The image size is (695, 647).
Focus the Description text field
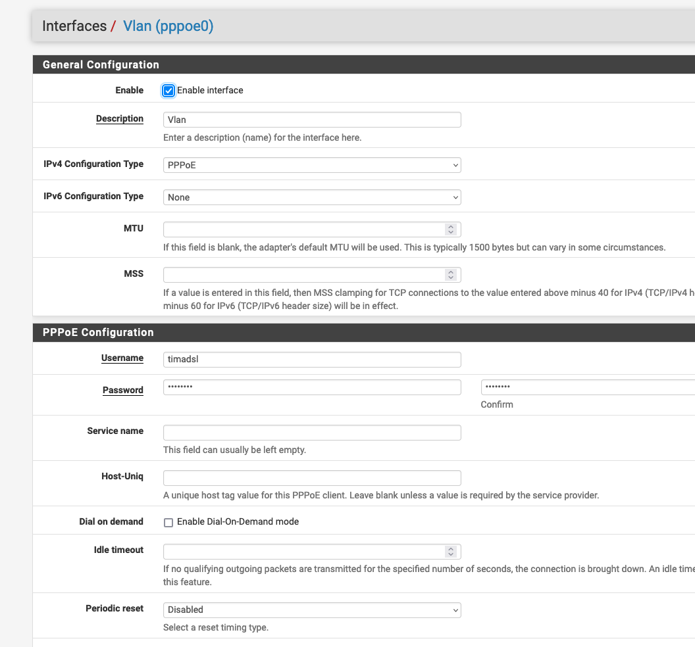(x=312, y=120)
